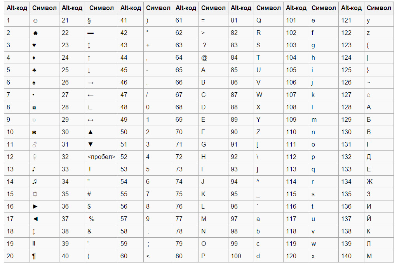
Task: Click the heart suit symbol
Action: (x=35, y=45)
